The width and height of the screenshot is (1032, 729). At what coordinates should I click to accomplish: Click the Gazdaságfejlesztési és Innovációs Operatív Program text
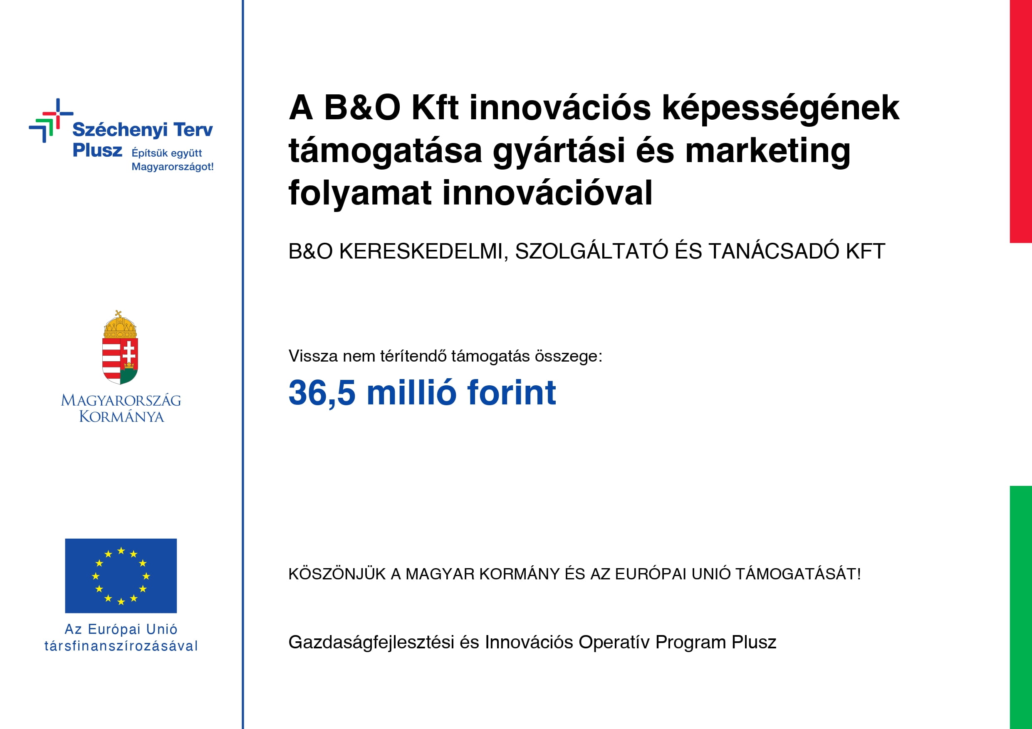pyautogui.click(x=532, y=642)
